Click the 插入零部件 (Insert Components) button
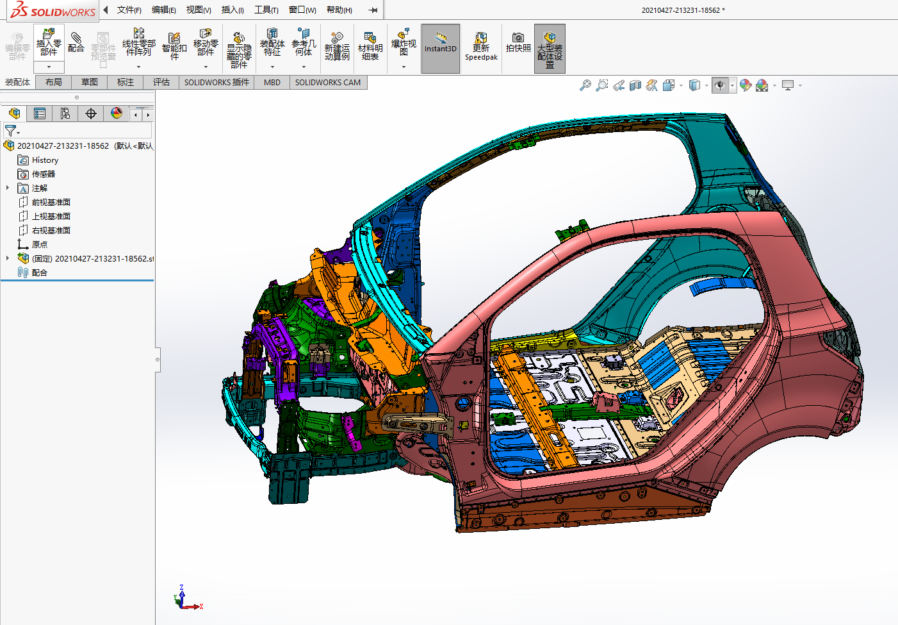The width and height of the screenshot is (898, 625). point(49,42)
